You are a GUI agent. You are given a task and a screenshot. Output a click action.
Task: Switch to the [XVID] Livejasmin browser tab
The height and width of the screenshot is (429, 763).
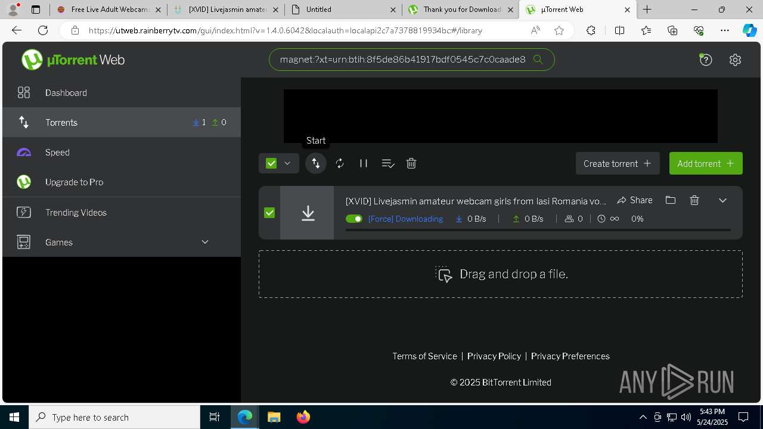pos(226,10)
